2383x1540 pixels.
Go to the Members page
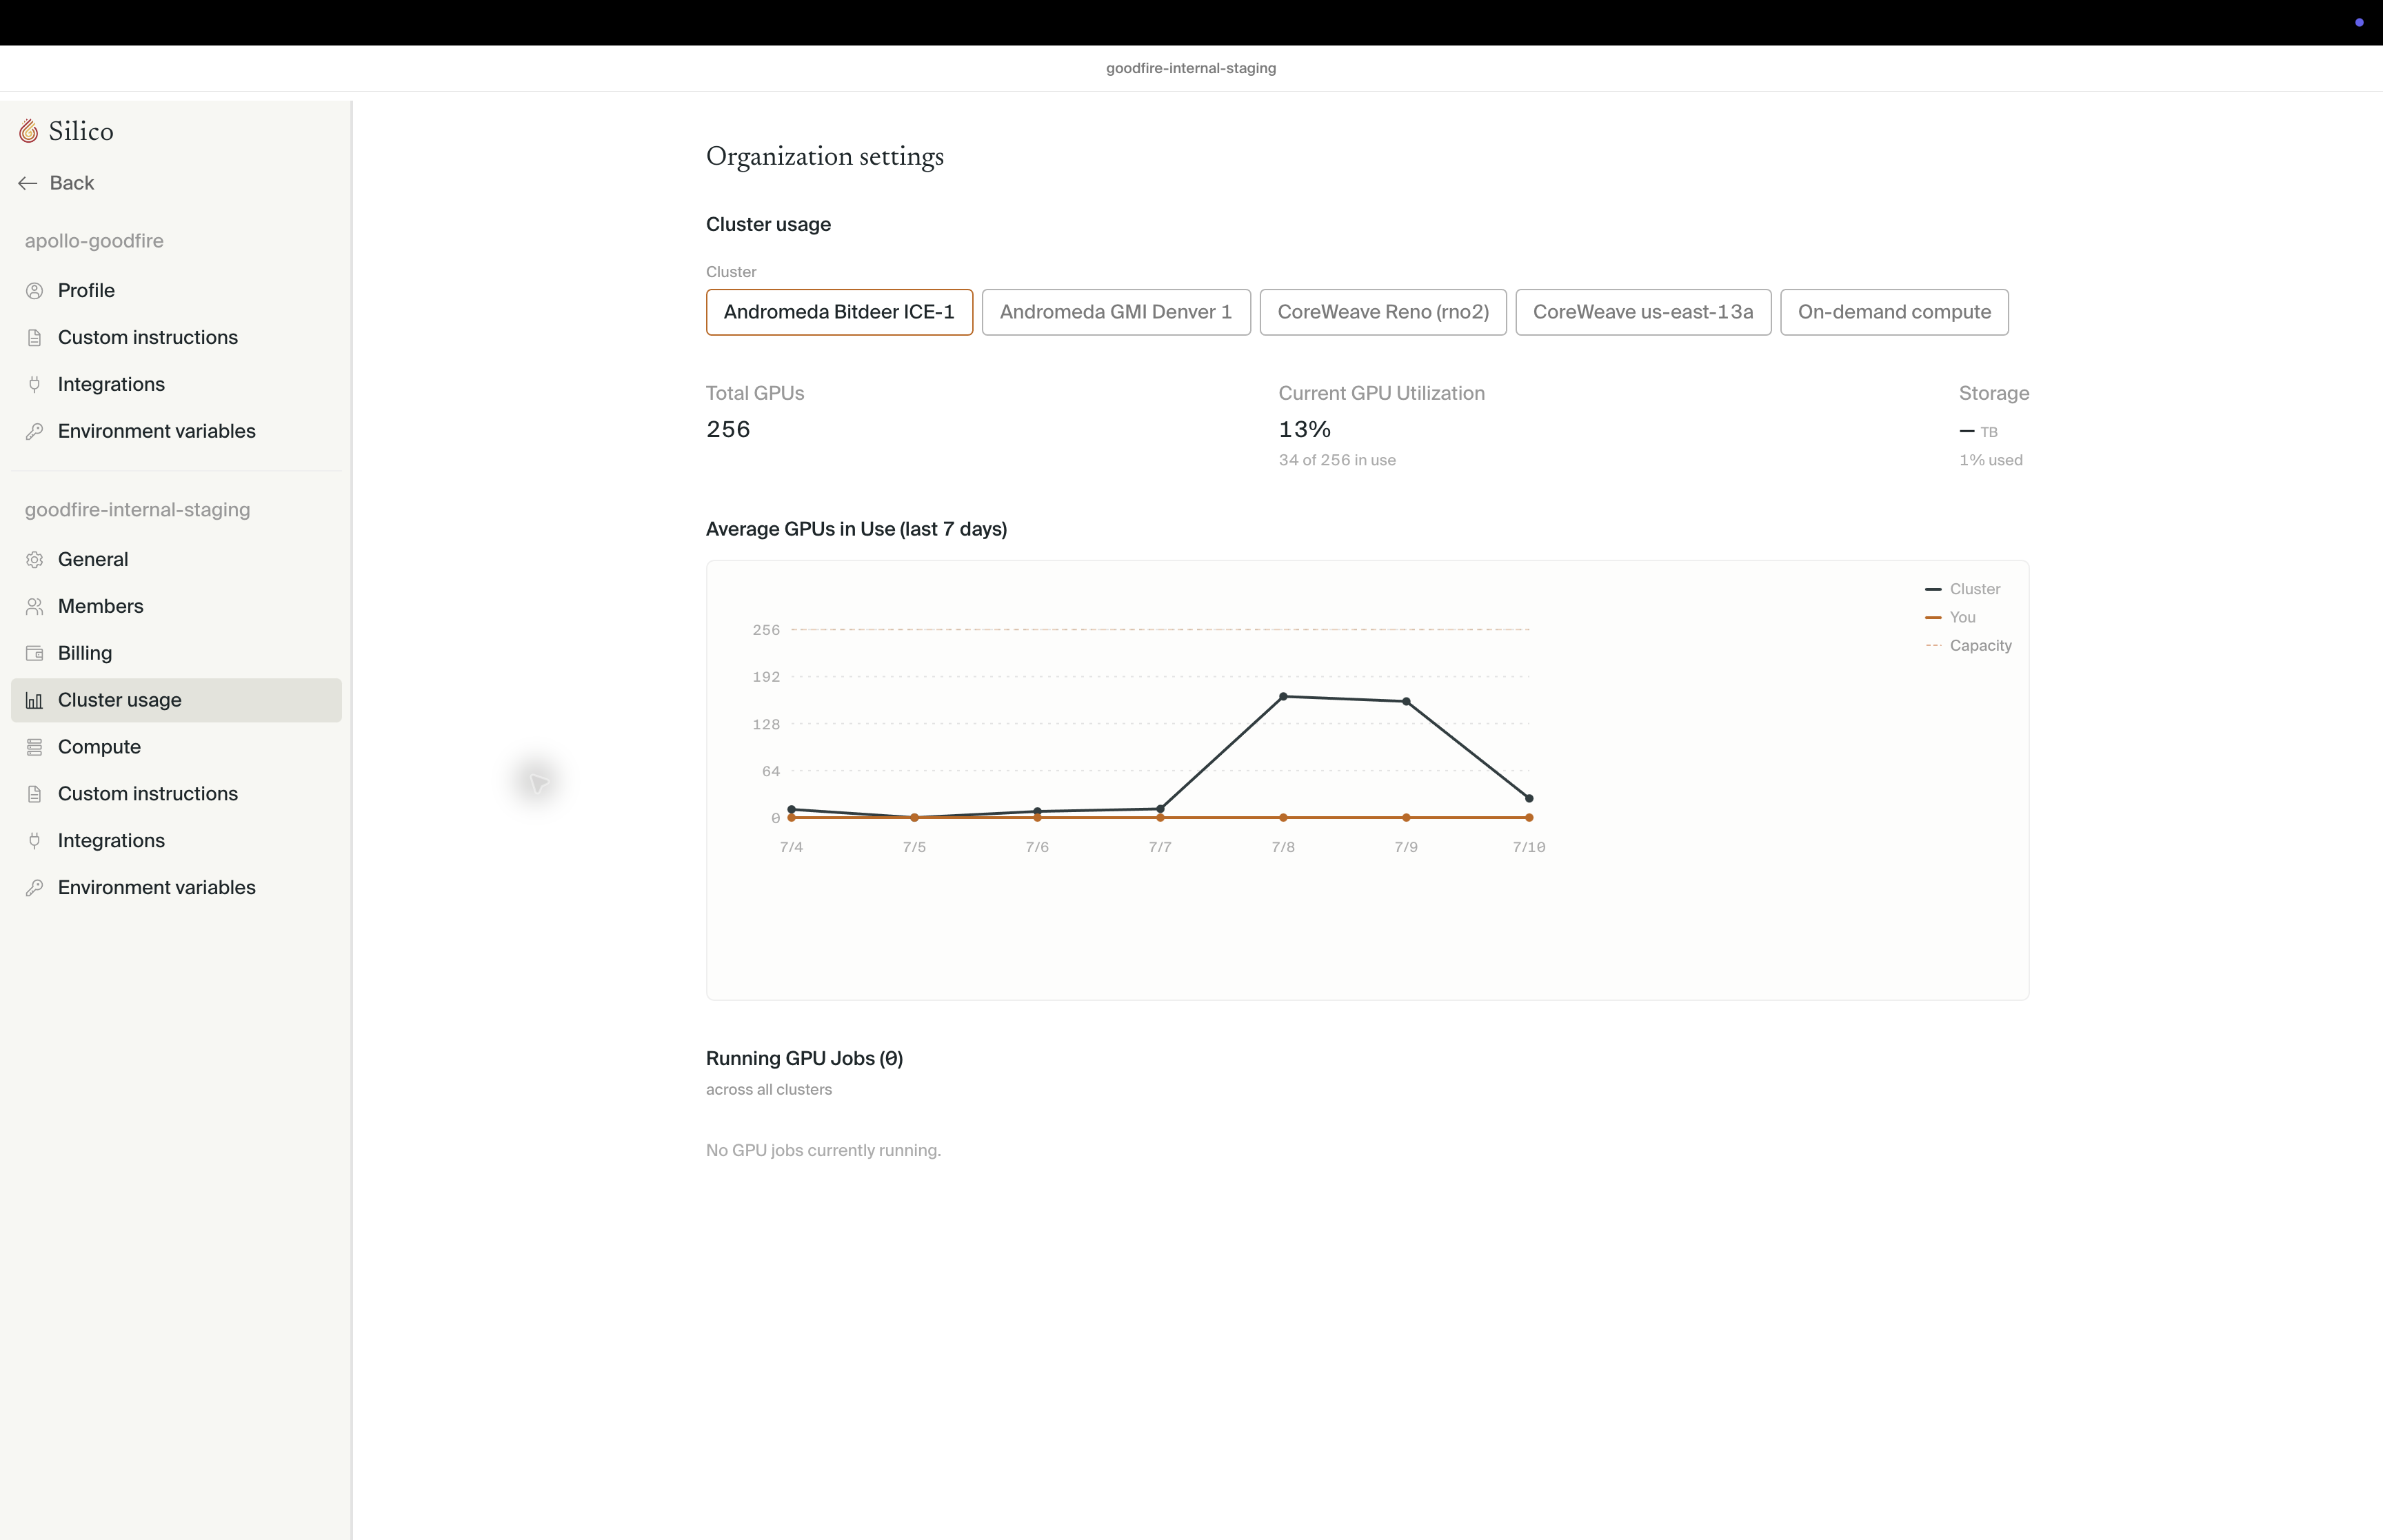pyautogui.click(x=176, y=607)
